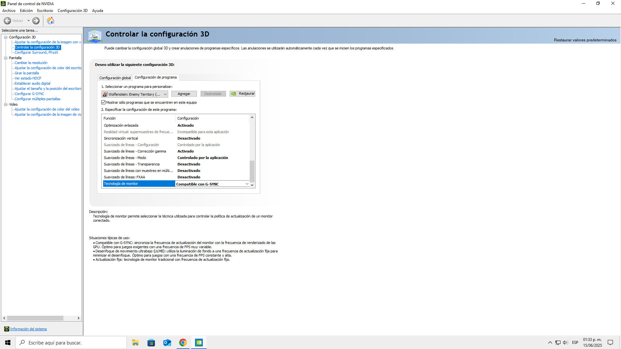Show hidden system tray icons
The image size is (621, 349).
550,343
